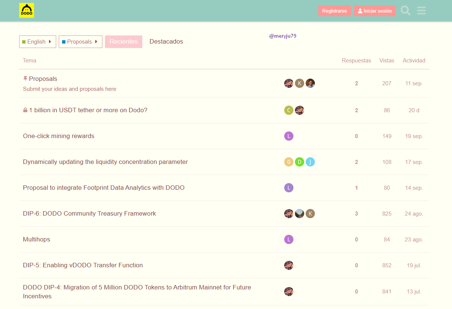Open the hamburger menu icon
Viewport: 452px width, 309px height.
point(421,11)
